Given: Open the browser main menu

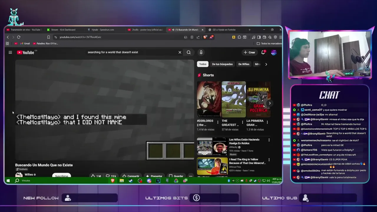Looking at the screenshot, I should [281, 37].
